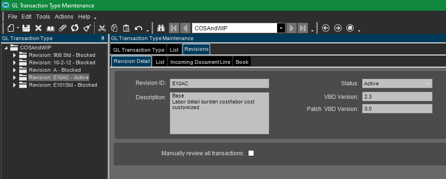Go to next record navigation button
This screenshot has height=179, width=446.
tap(291, 28)
